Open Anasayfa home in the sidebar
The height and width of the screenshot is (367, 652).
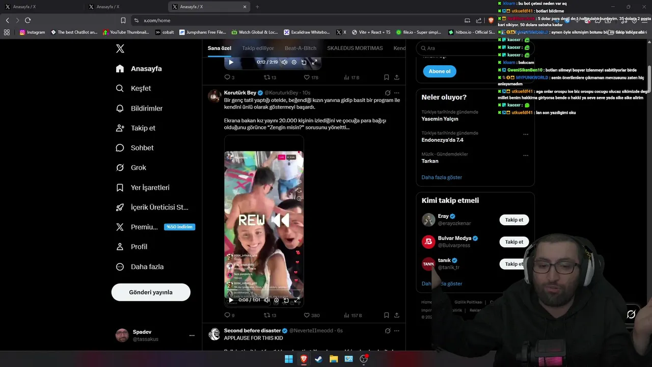139,69
